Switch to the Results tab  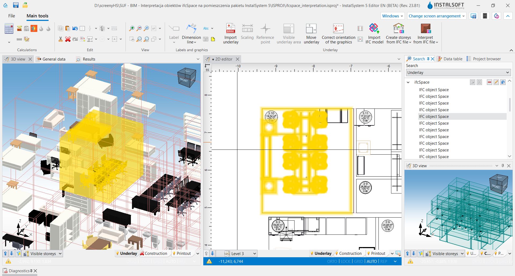tap(89, 59)
